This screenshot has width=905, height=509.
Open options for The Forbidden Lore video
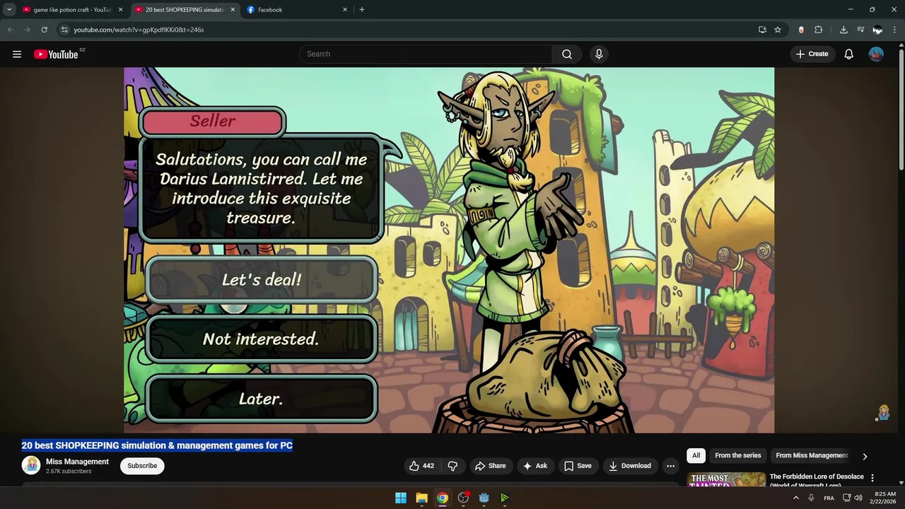[x=872, y=478]
